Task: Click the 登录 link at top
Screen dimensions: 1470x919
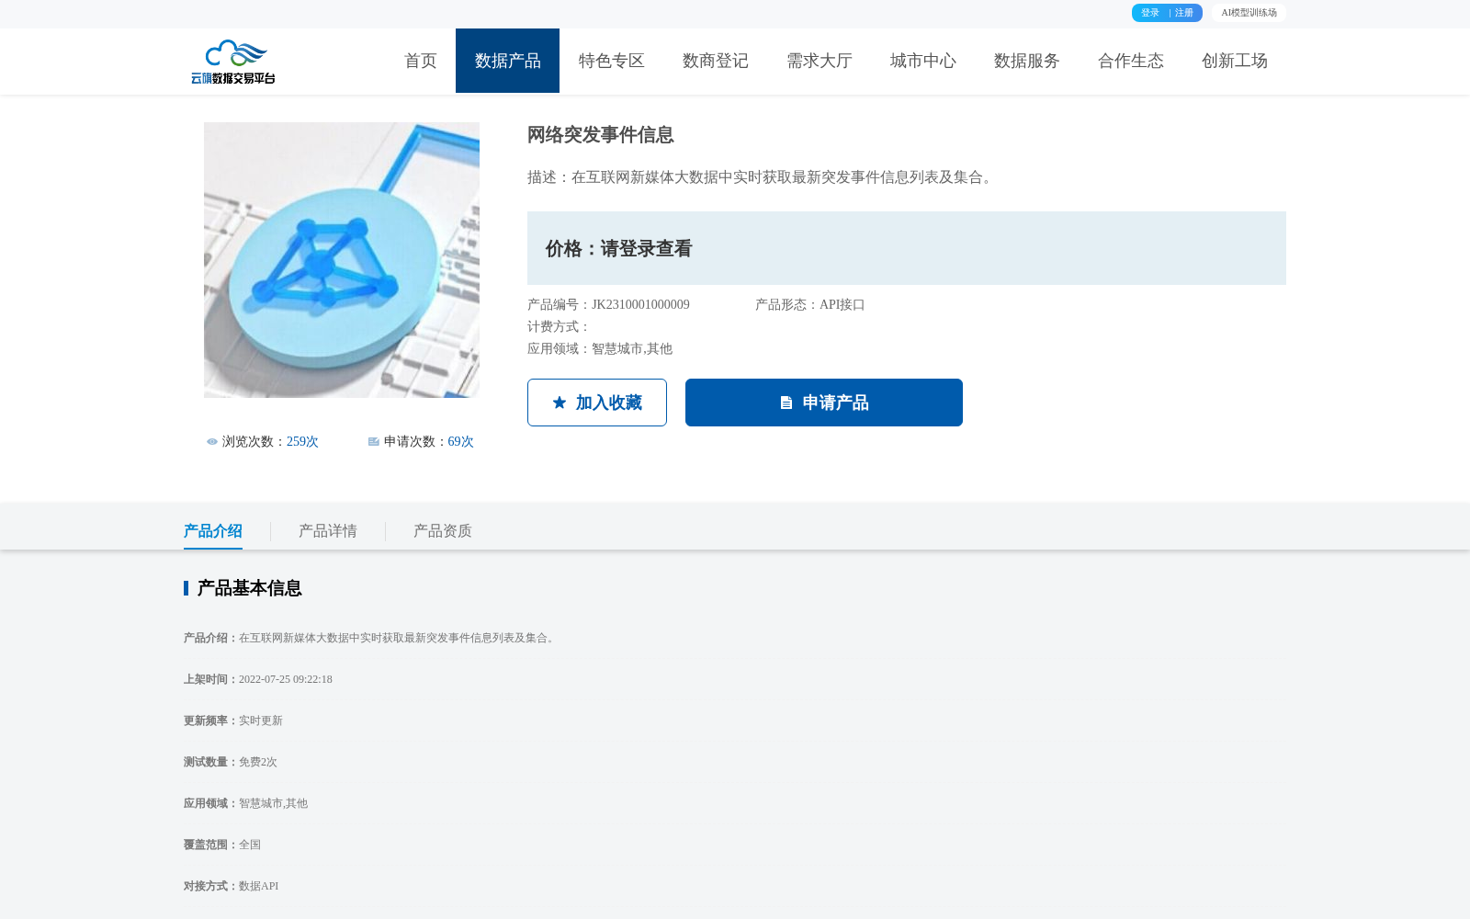Action: [1150, 13]
